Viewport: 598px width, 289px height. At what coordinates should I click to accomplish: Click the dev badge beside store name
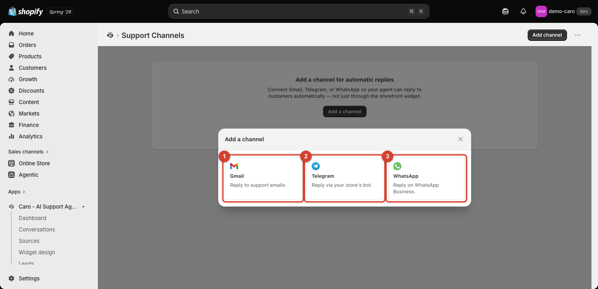[584, 11]
